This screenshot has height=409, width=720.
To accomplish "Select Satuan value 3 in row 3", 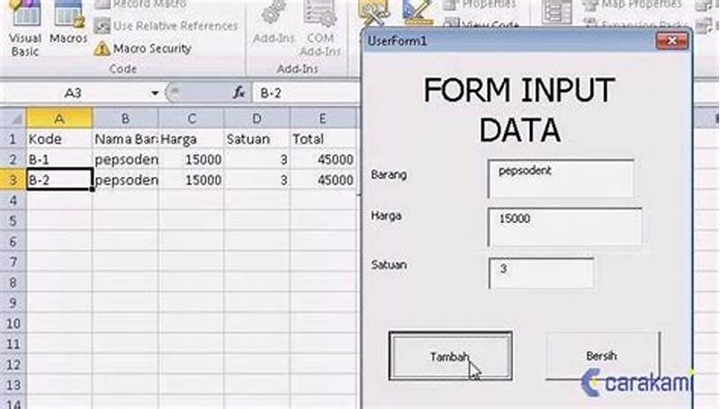I will point(256,180).
